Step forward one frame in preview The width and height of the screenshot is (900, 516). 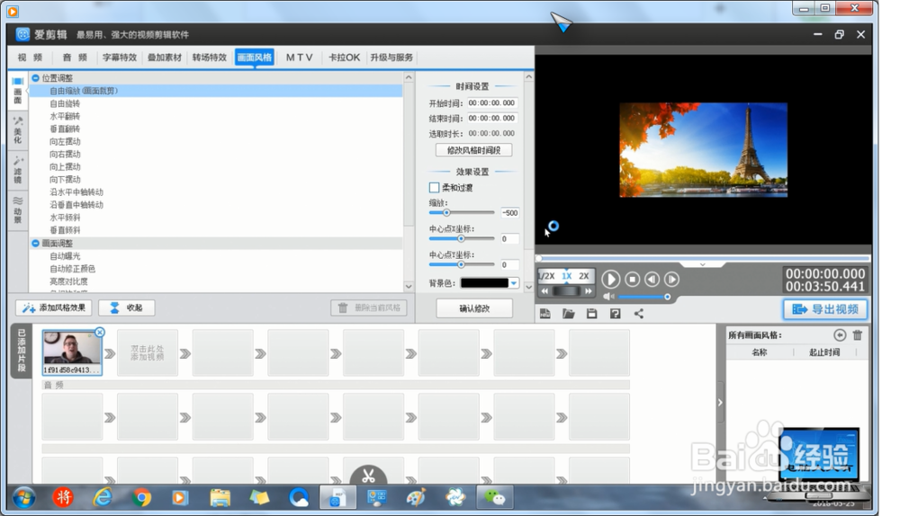point(671,280)
